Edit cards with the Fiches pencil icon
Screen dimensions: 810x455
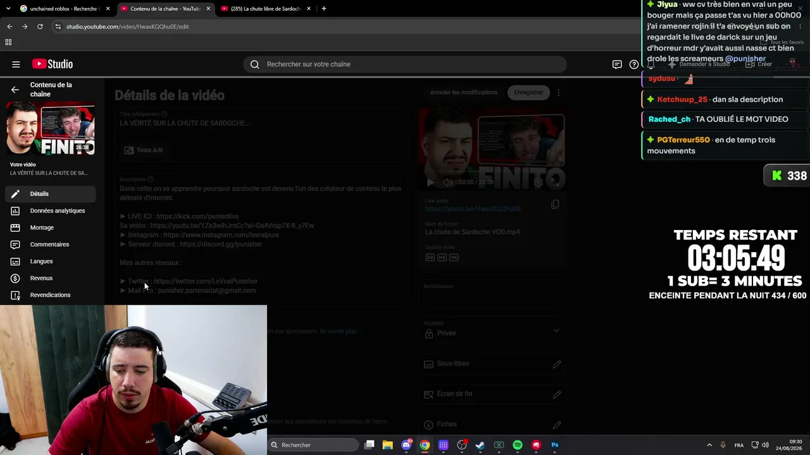click(557, 425)
